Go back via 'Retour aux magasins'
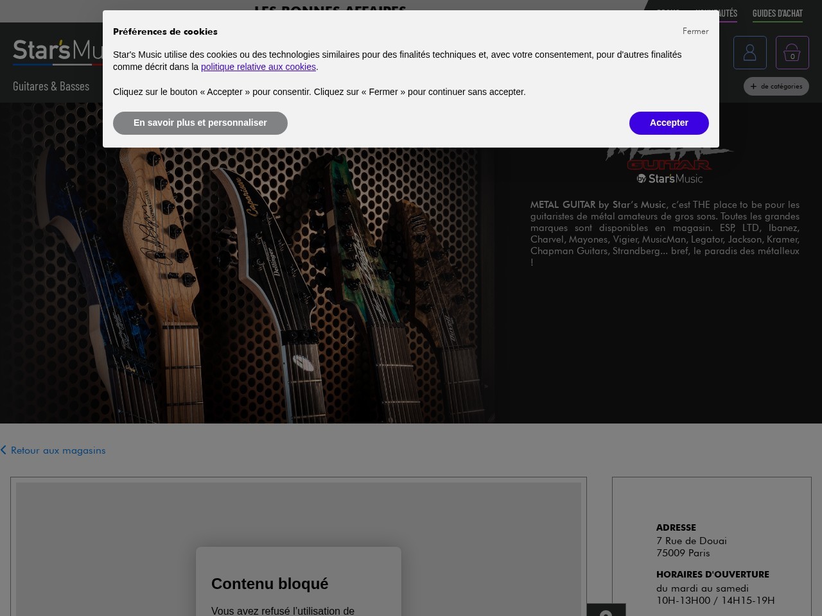Screen dimensions: 822x616 coord(58,450)
